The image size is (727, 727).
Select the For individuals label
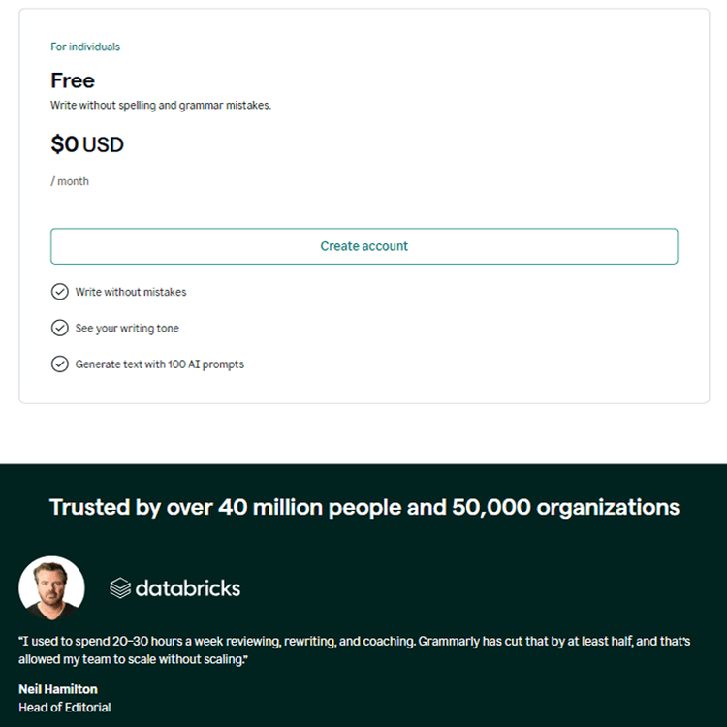85,47
